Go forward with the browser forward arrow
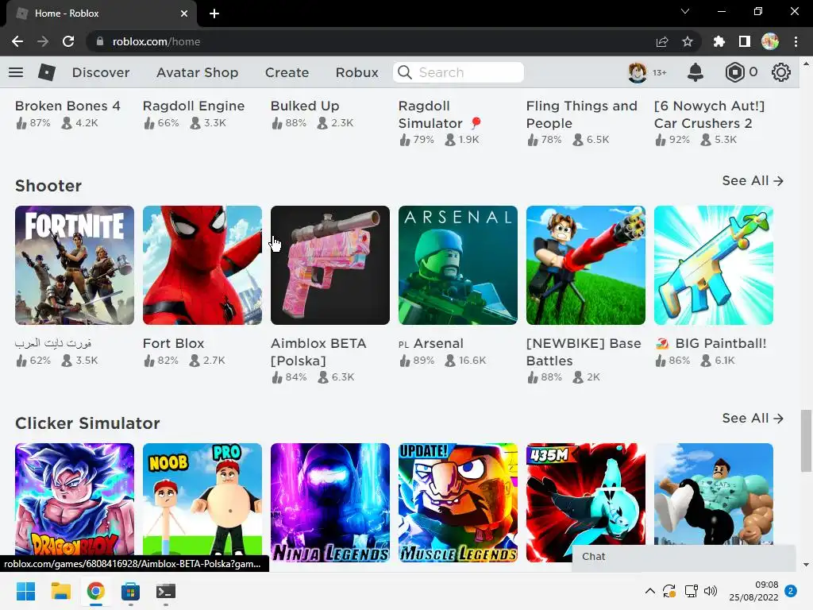The image size is (813, 610). (43, 41)
